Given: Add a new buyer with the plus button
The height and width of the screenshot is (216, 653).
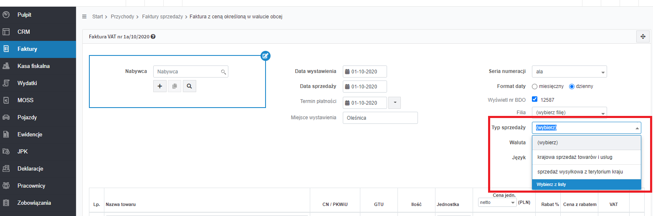Looking at the screenshot, I should pos(159,86).
